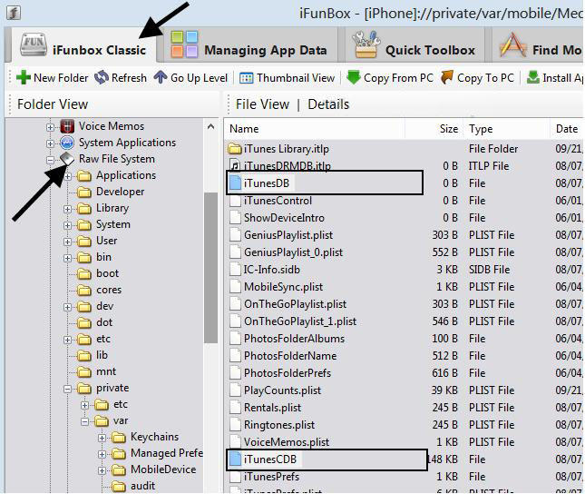Click the Applications folder icon in tree

[x=84, y=175]
